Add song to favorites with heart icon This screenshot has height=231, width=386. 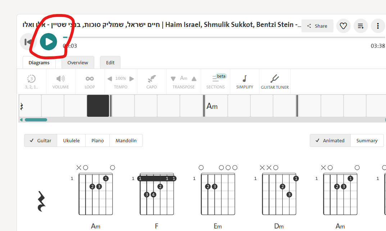(x=343, y=26)
